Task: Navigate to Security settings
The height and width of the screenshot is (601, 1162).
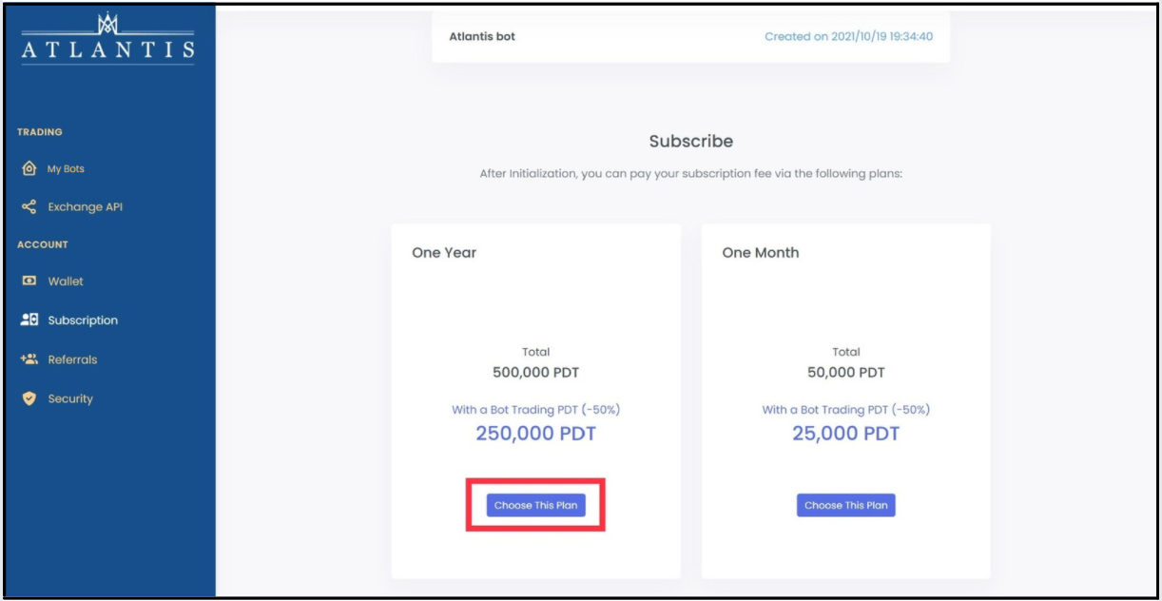Action: pyautogui.click(x=70, y=398)
